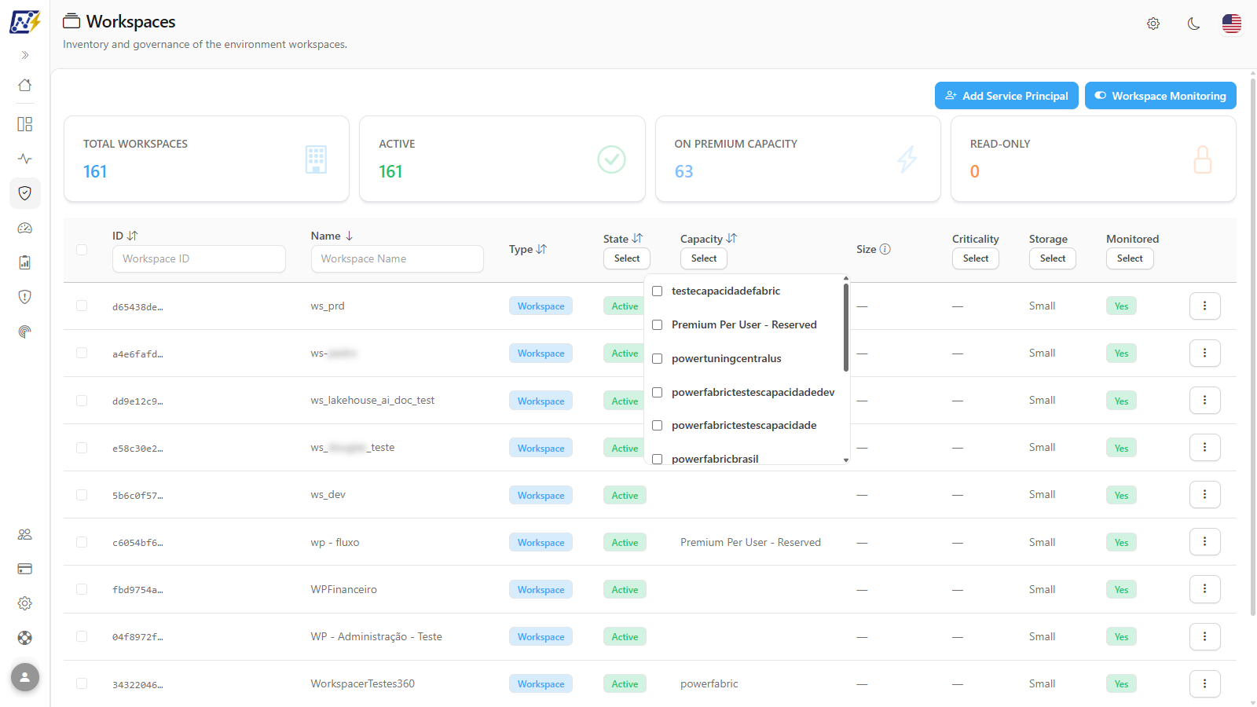1257x707 pixels.
Task: Open the dashboard layout icon in sidebar
Action: (x=25, y=124)
